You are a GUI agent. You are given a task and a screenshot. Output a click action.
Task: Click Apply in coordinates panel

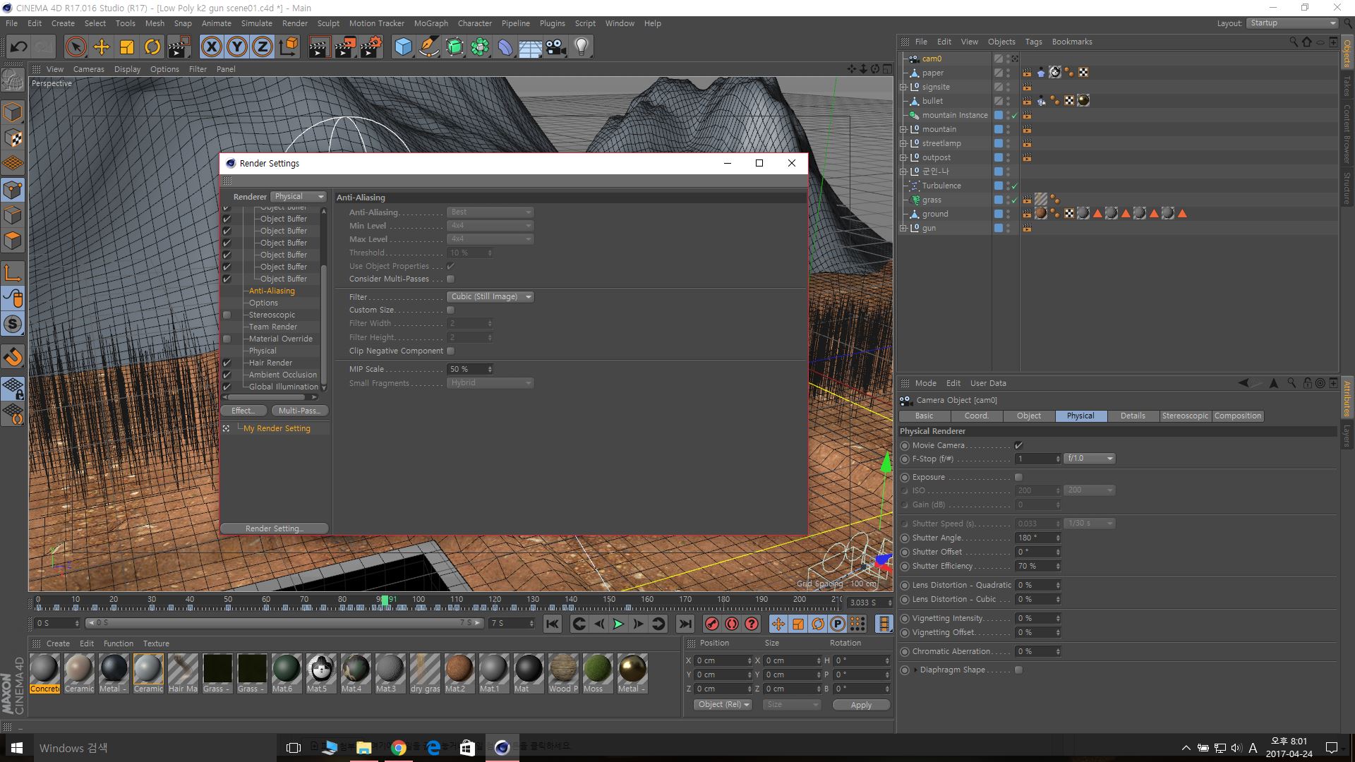coord(861,705)
